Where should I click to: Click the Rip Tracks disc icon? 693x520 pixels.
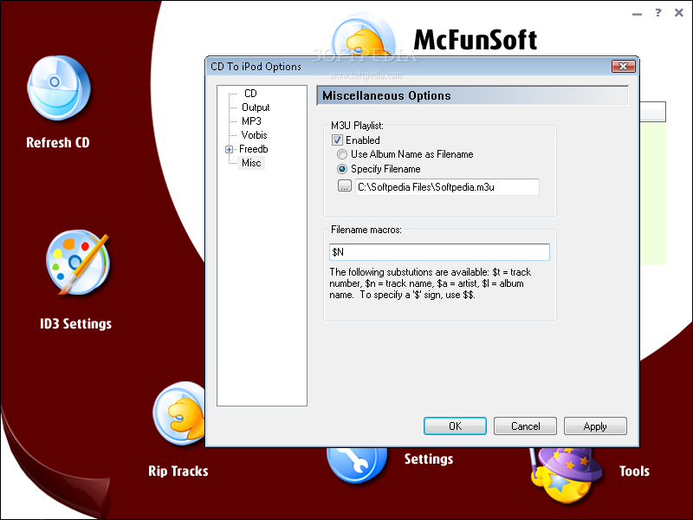pos(179,414)
